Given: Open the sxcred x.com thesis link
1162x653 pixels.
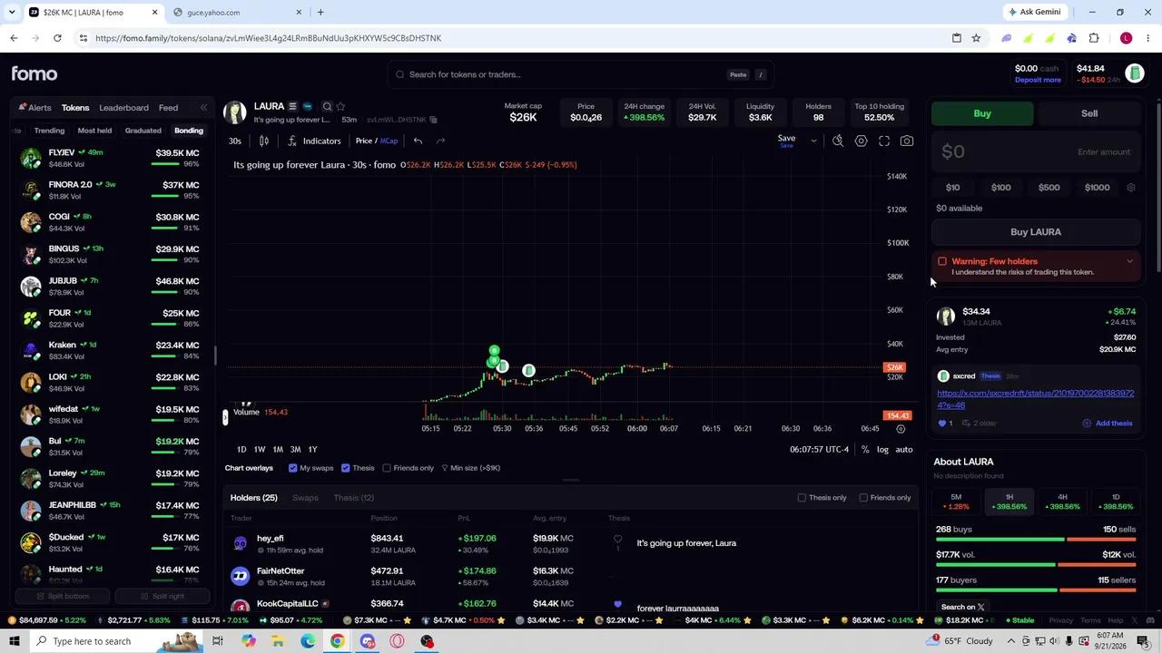Looking at the screenshot, I should (1035, 399).
